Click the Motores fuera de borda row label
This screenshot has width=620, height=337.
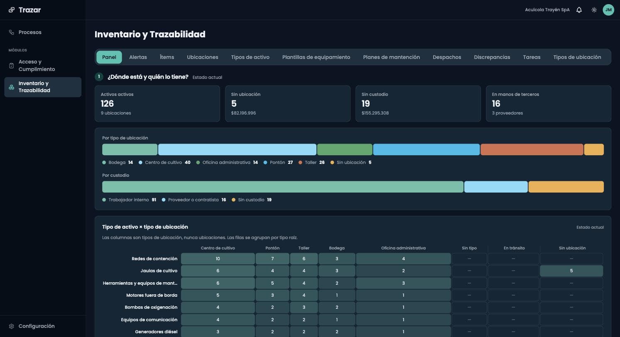(x=152, y=295)
